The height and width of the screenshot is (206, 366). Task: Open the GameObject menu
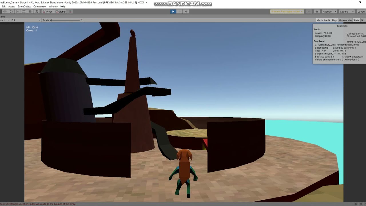(x=24, y=6)
